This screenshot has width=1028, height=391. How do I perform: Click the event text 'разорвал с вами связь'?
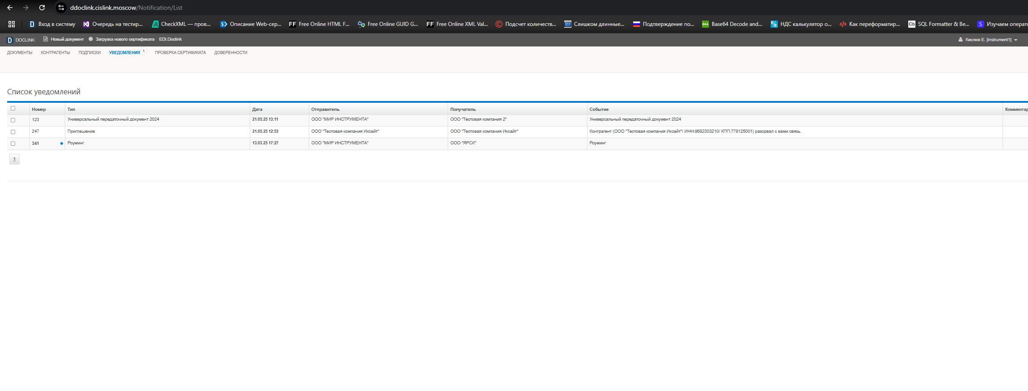click(x=778, y=131)
